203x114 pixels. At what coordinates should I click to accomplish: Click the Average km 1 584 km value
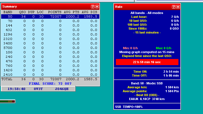click(x=172, y=87)
